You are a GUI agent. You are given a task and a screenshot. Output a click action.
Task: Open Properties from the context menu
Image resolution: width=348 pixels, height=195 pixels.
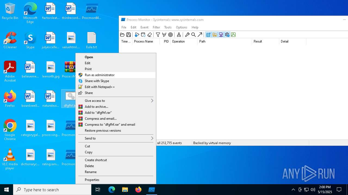pos(116,180)
